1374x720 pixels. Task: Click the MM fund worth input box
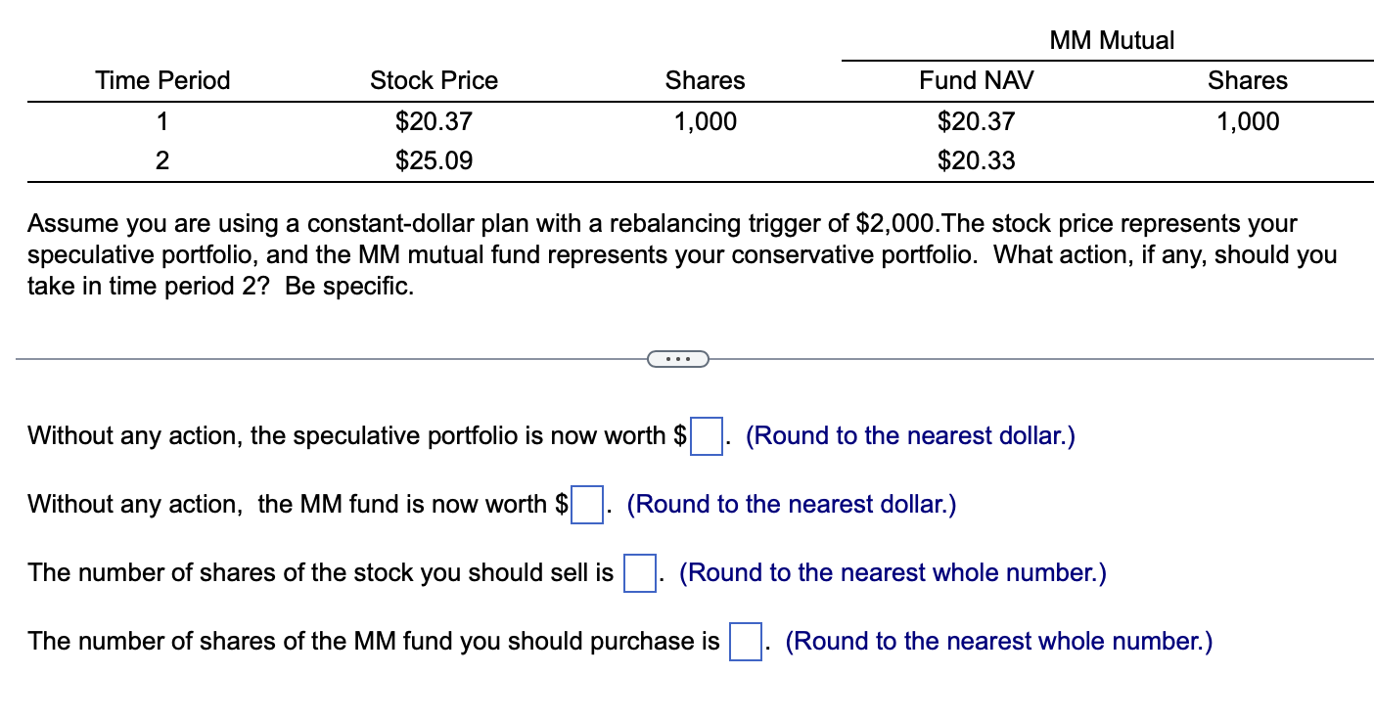pos(586,506)
